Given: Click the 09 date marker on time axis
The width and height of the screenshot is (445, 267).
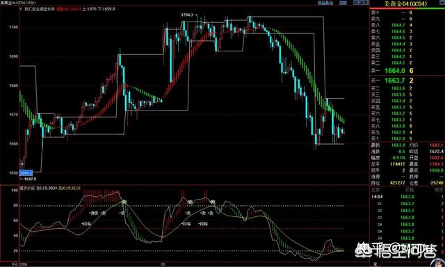Looking at the screenshot, I should tap(163, 264).
